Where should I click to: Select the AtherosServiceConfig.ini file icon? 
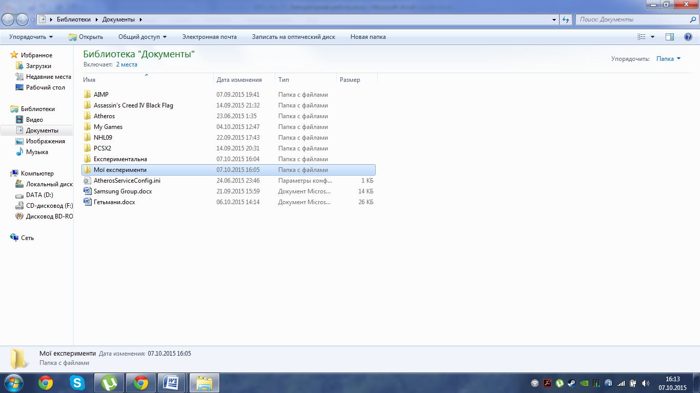(87, 181)
